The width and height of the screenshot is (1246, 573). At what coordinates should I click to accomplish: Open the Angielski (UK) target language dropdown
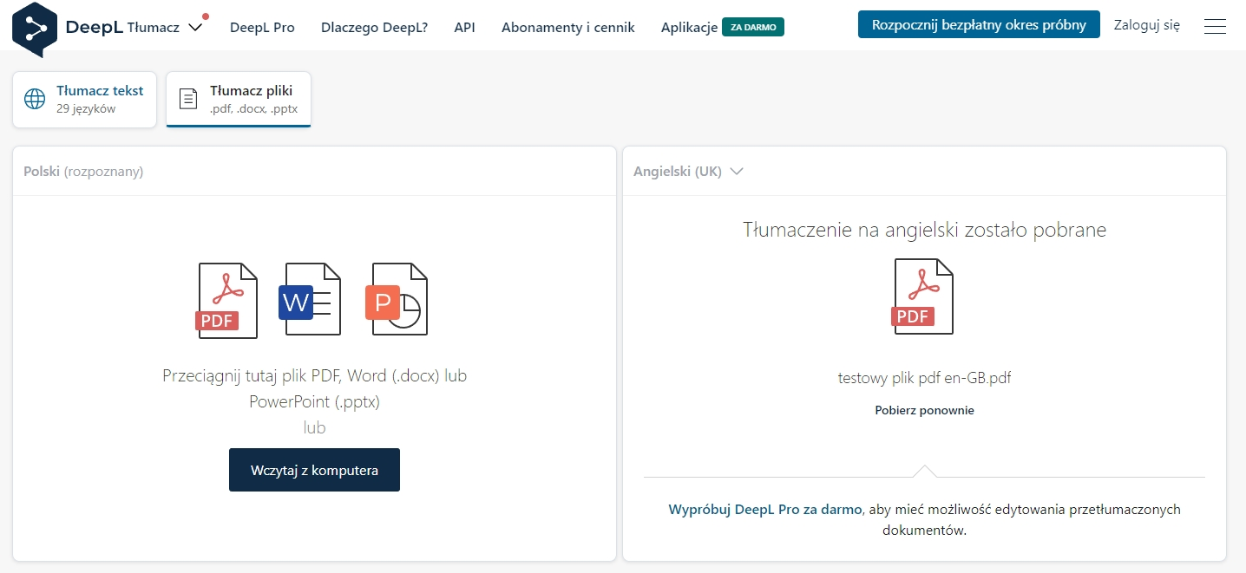688,172
